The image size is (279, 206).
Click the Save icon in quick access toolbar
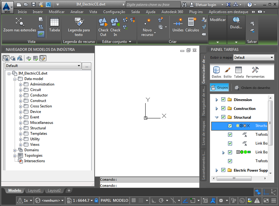pos(33,4)
